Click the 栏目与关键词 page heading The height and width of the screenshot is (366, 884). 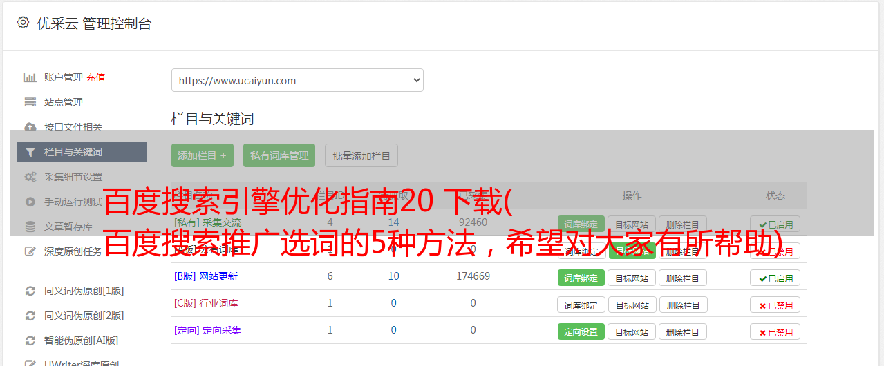click(212, 119)
